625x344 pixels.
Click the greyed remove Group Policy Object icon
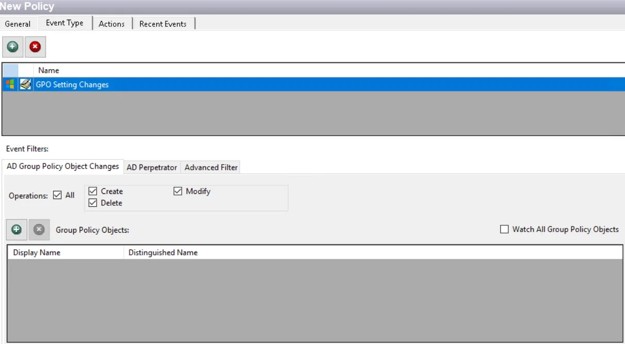point(39,230)
